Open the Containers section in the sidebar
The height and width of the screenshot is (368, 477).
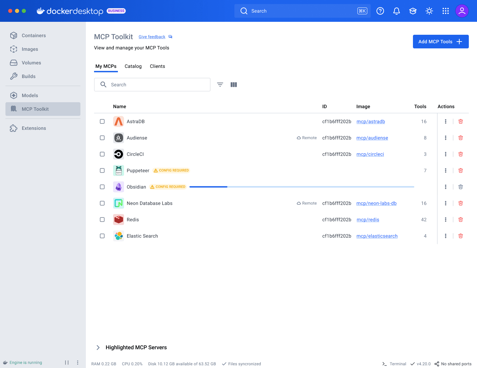point(33,35)
